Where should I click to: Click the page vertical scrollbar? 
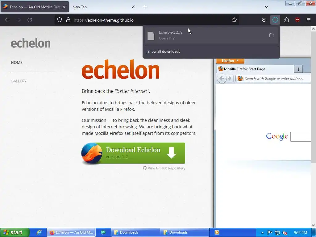313,97
